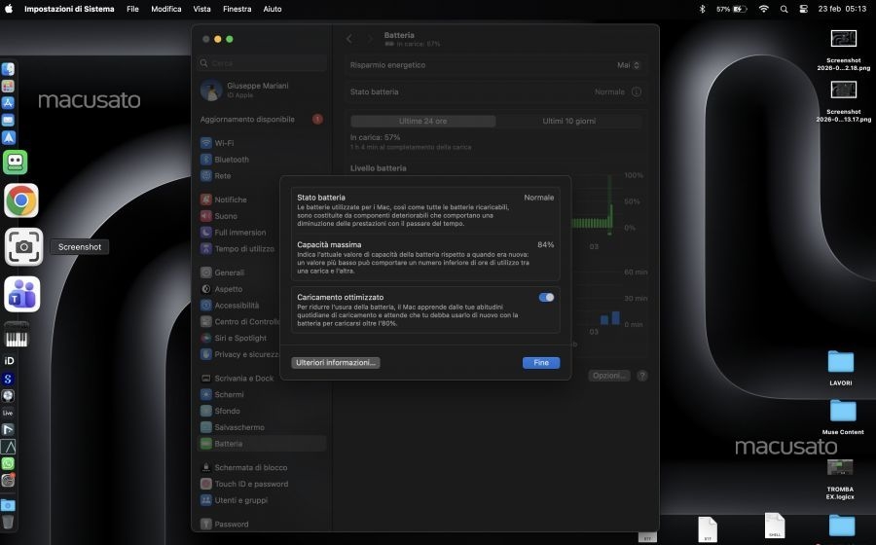Open the Piano keyboard app icon
This screenshot has height=545, width=876.
17,337
